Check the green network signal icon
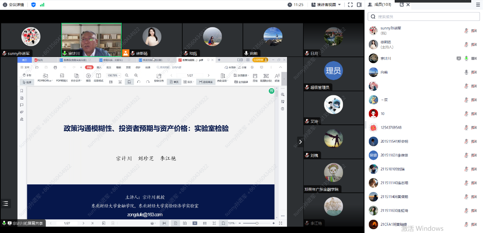 [x=42, y=5]
